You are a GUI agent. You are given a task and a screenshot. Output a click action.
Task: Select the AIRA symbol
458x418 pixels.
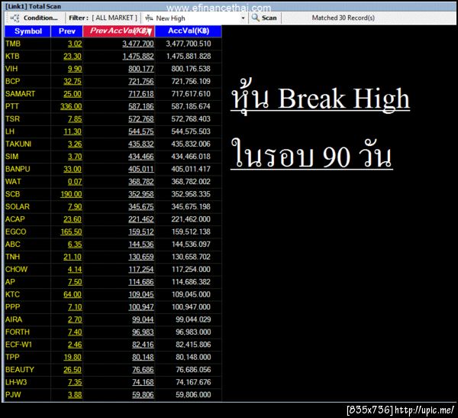(x=14, y=319)
